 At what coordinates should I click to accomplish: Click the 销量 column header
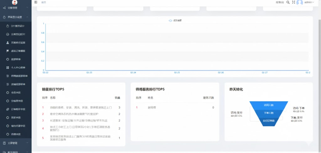(x=118, y=98)
